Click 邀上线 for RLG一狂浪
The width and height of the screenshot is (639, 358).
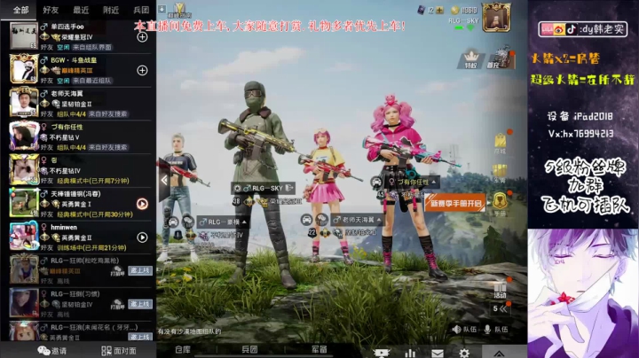140,337
